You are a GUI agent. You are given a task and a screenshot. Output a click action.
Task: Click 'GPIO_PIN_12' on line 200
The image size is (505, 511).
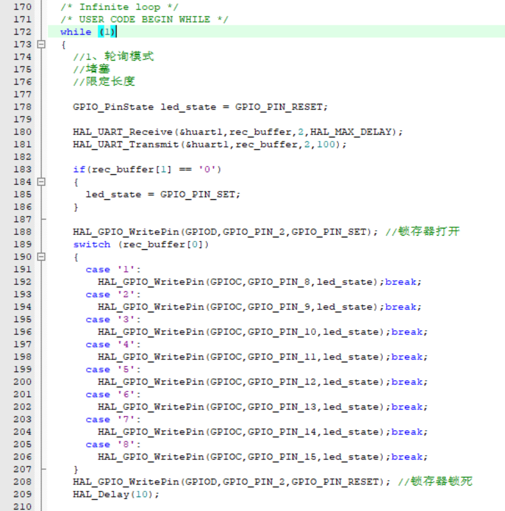(x=282, y=382)
